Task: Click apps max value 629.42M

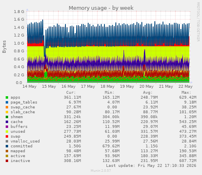Action: (x=188, y=97)
